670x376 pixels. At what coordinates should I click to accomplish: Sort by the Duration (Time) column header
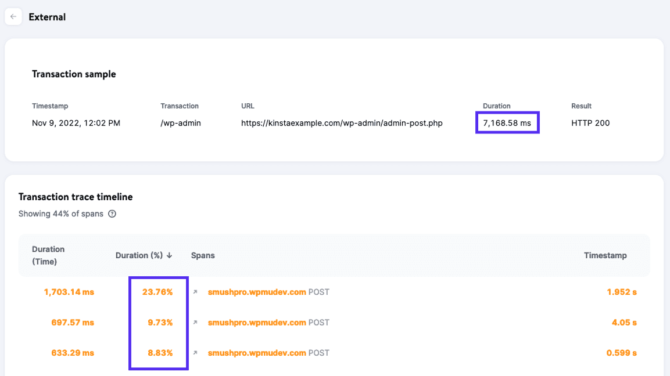(x=48, y=255)
